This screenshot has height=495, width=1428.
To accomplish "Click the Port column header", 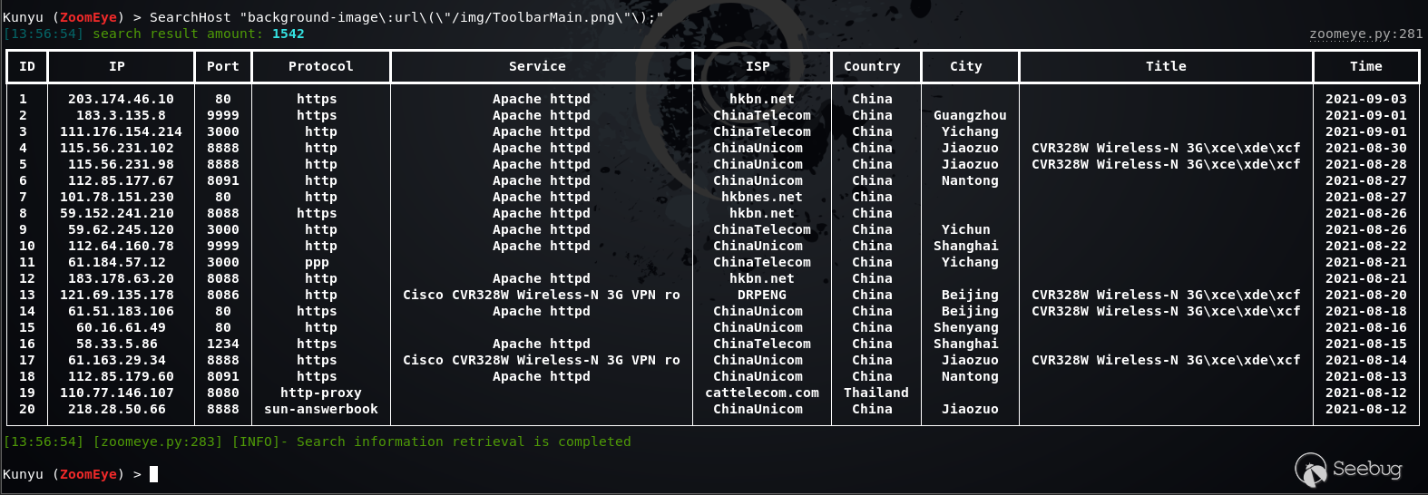I will (223, 66).
